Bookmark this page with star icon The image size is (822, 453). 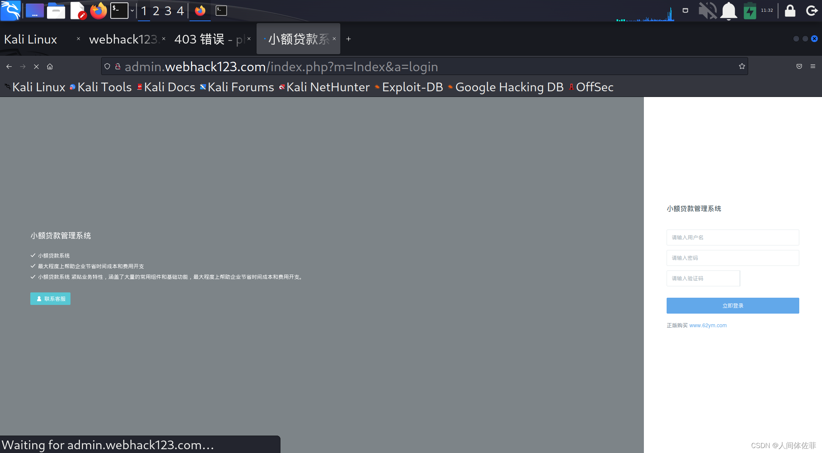point(742,67)
